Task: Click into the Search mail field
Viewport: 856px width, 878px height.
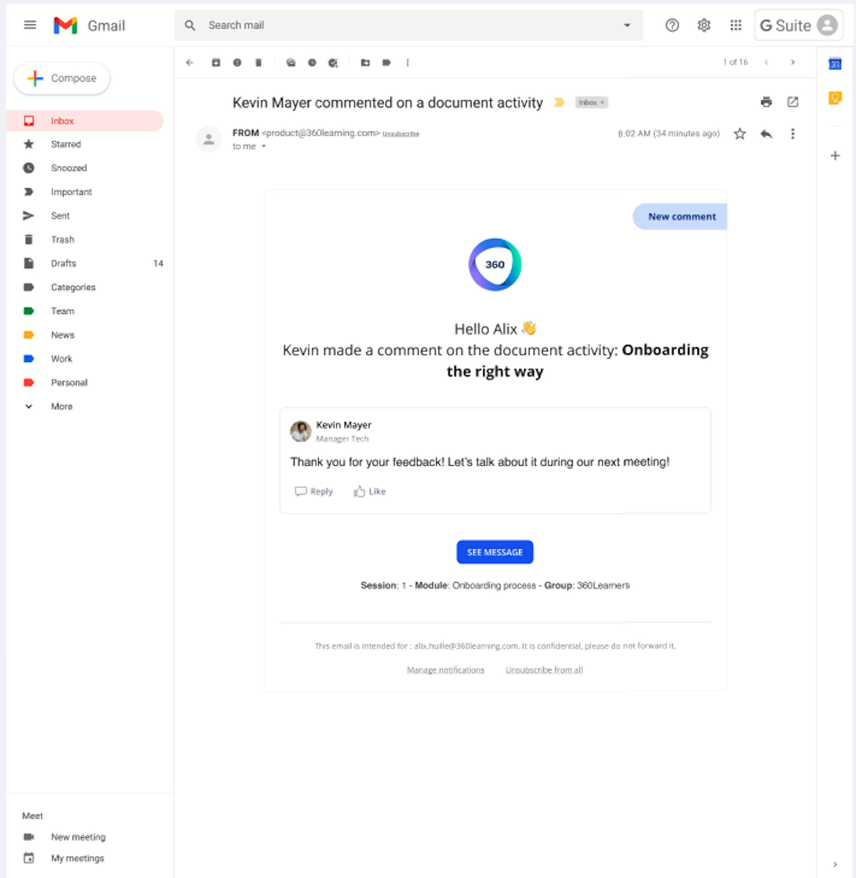Action: tap(409, 25)
